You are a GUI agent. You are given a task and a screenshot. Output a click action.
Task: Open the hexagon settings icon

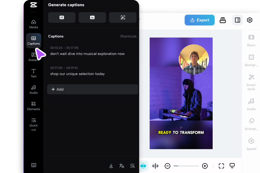click(249, 20)
